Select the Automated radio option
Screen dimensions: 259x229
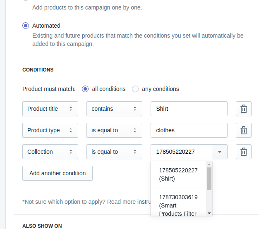click(x=26, y=26)
